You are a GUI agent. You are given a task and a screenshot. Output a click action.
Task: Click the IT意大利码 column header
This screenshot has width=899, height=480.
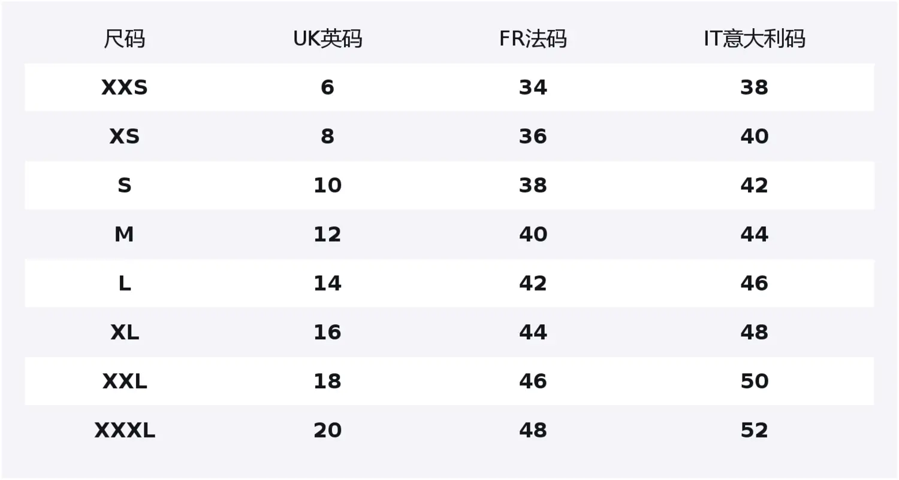coord(754,39)
